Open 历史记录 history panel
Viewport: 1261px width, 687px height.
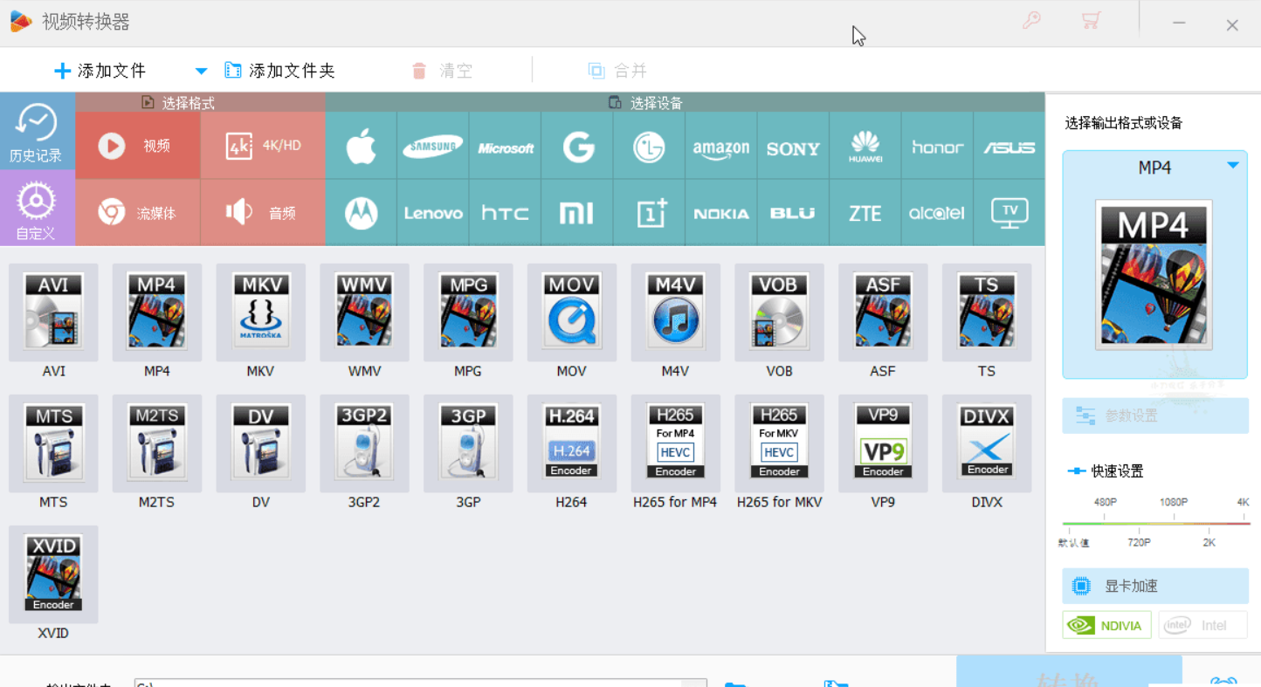coord(37,133)
